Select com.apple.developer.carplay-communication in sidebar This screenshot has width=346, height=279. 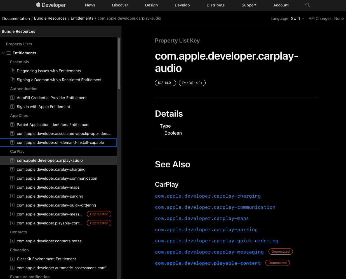(57, 178)
